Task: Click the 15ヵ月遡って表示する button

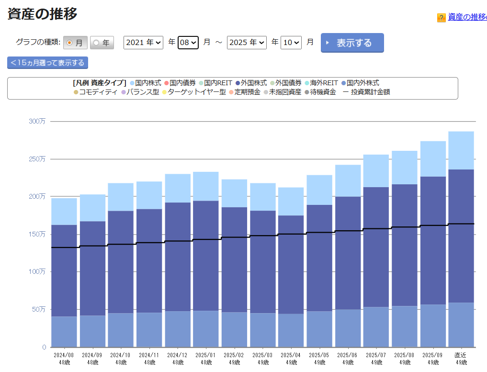Action: (47, 63)
